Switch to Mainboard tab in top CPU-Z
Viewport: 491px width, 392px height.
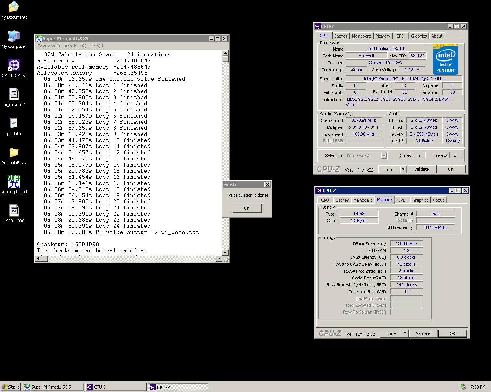tap(361, 36)
